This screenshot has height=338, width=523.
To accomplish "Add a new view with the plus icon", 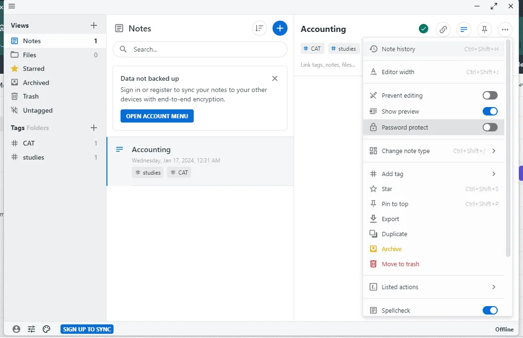I will click(x=94, y=25).
